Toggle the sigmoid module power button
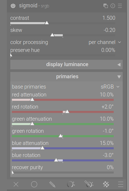 pyautogui.click(x=13, y=6)
